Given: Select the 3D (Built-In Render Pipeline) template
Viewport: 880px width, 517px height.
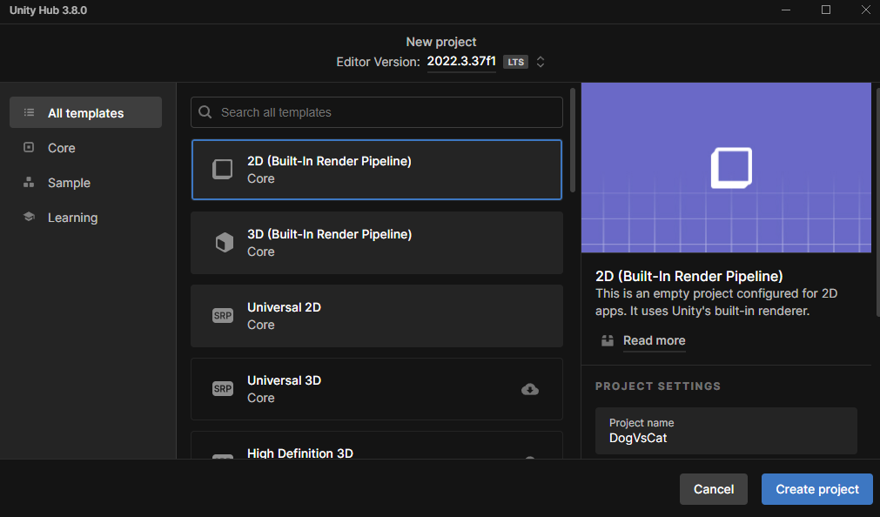Looking at the screenshot, I should [x=377, y=243].
